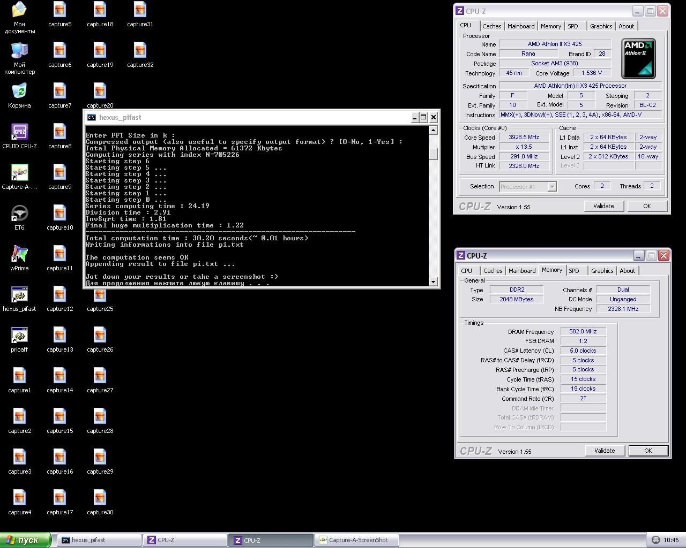Open Graphics tab in top CPU-Z window
Viewport: 686px width, 548px height.
[601, 26]
